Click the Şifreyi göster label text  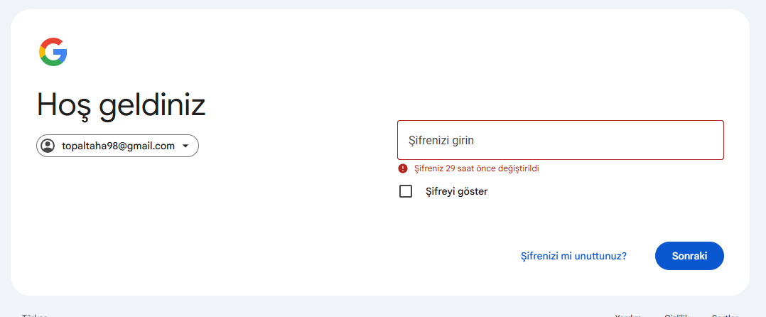click(x=456, y=191)
